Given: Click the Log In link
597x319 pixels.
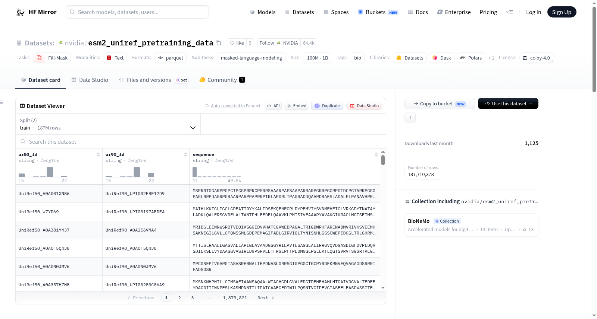Looking at the screenshot, I should click(534, 12).
